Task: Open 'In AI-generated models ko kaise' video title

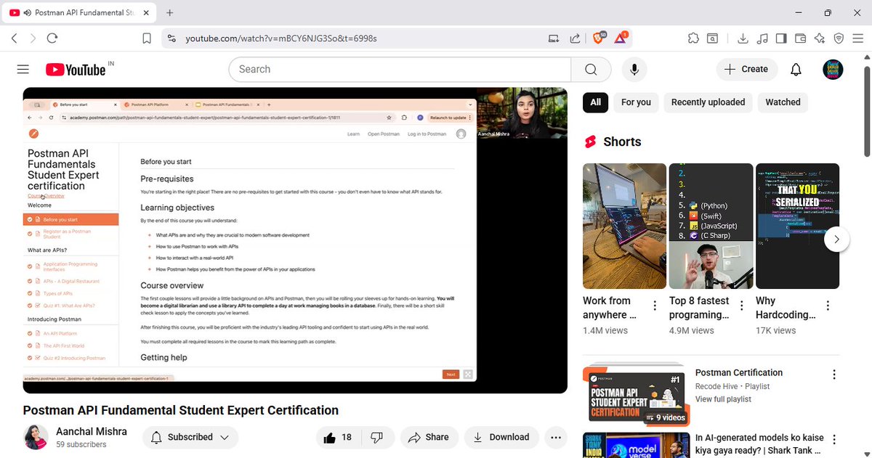Action: (x=759, y=444)
